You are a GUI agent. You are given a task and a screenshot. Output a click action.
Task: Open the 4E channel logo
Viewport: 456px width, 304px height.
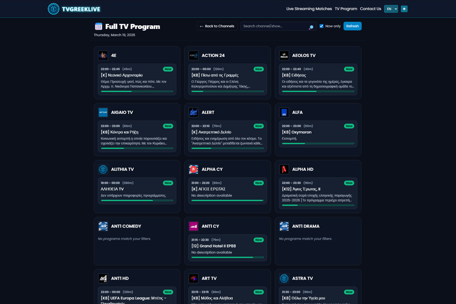103,55
